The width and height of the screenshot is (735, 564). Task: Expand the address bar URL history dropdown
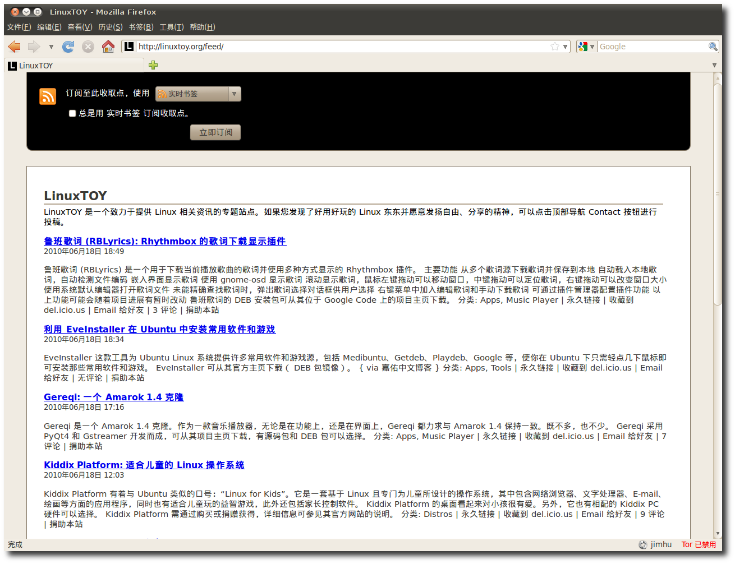pos(566,47)
